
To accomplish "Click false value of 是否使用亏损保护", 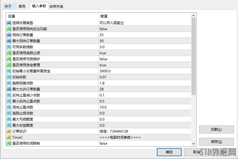I will 103,59.
